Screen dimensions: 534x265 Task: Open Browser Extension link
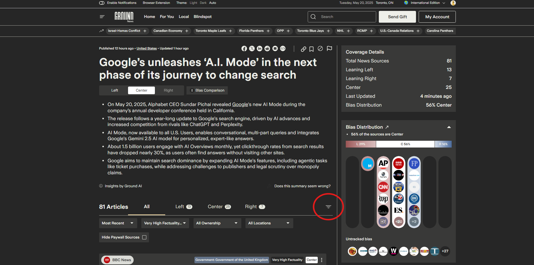point(156,3)
